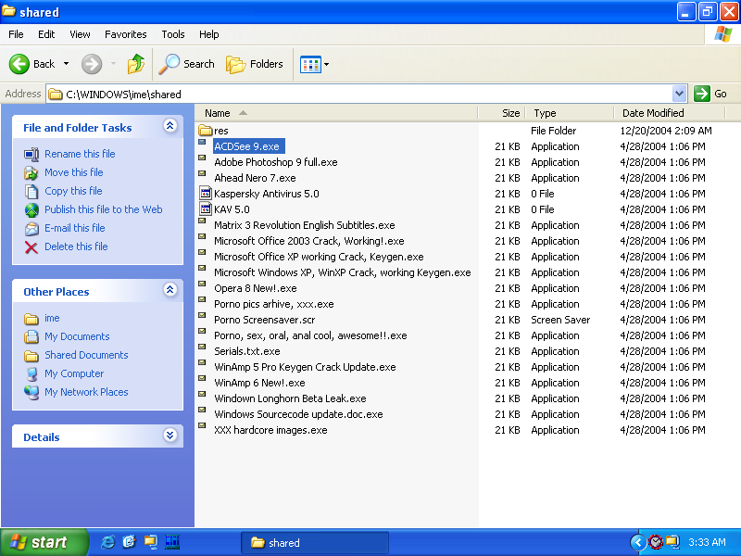Screen dimensions: 741x556
Task: Select Opera 8 New!.exe file
Action: click(256, 288)
